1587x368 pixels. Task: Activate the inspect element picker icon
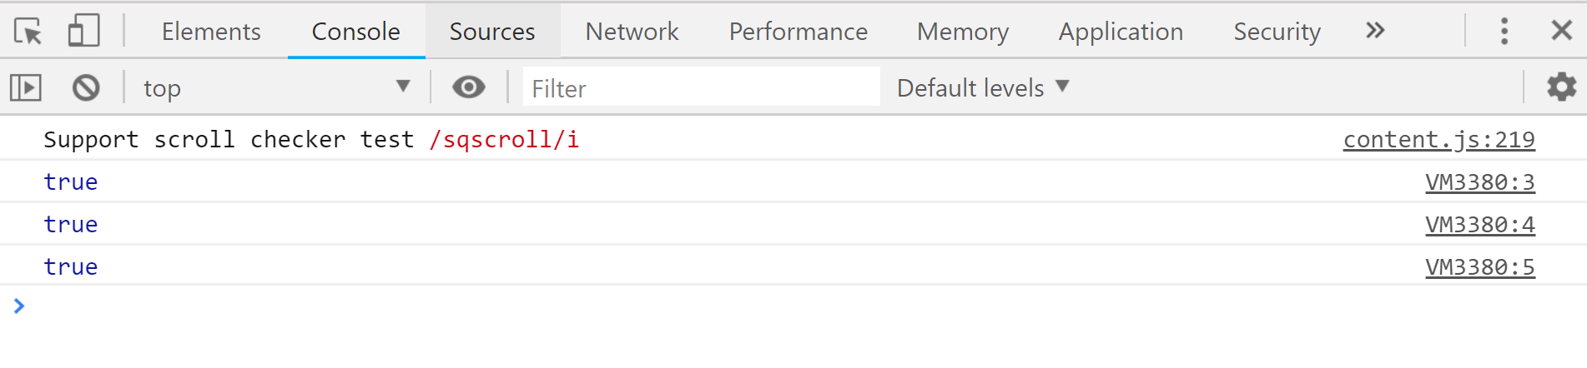tap(28, 32)
